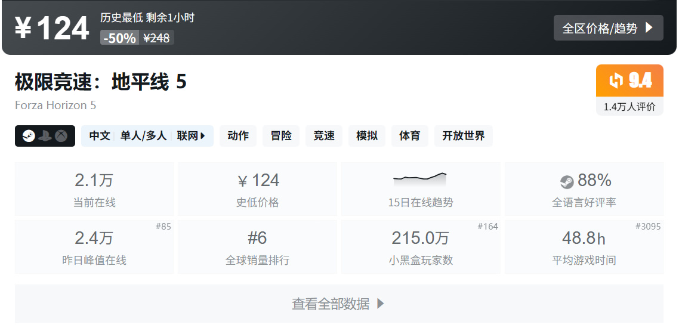682x325 pixels.
Task: Click the 平均游戏时间 48.8h stat card
Action: tap(584, 247)
